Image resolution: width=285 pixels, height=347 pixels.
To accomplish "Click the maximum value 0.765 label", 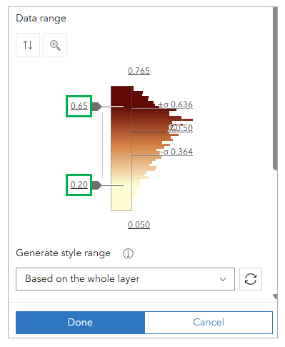I will pyautogui.click(x=139, y=71).
